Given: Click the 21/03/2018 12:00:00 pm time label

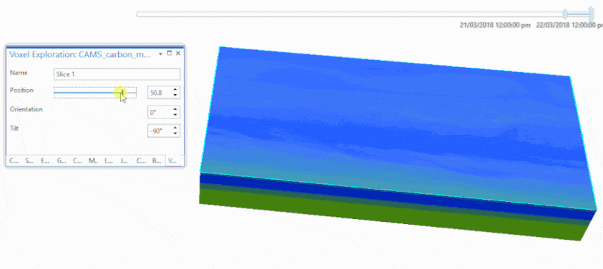Looking at the screenshot, I should click(x=495, y=25).
